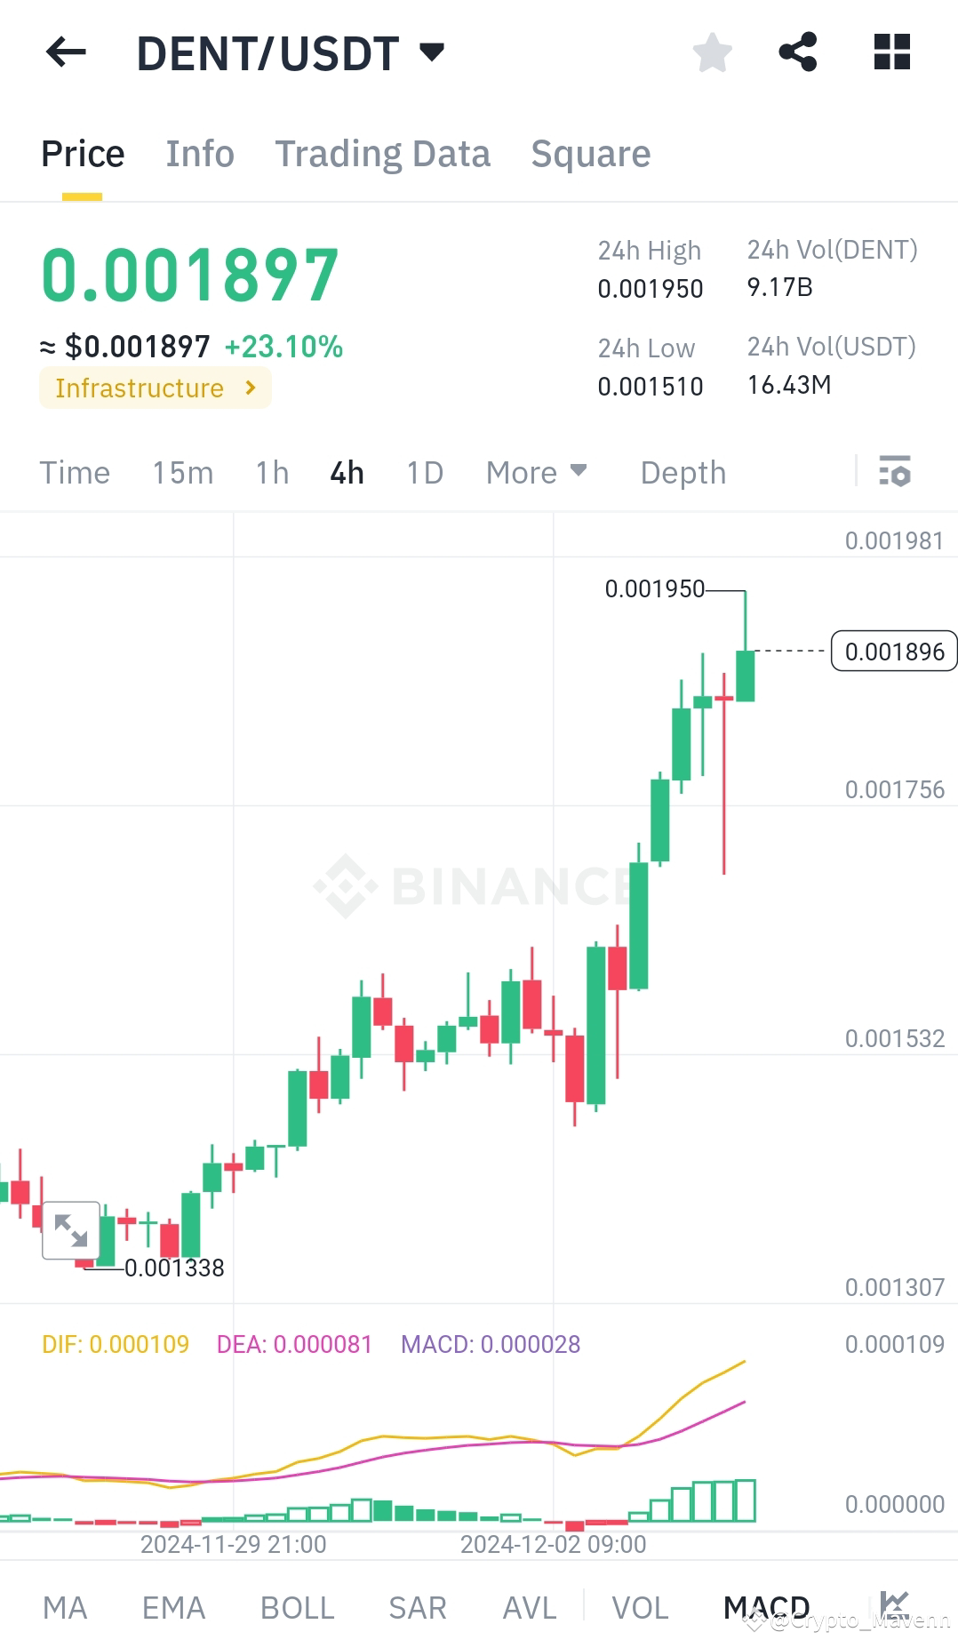Open the Depth view
958x1640 pixels.
[x=683, y=472]
